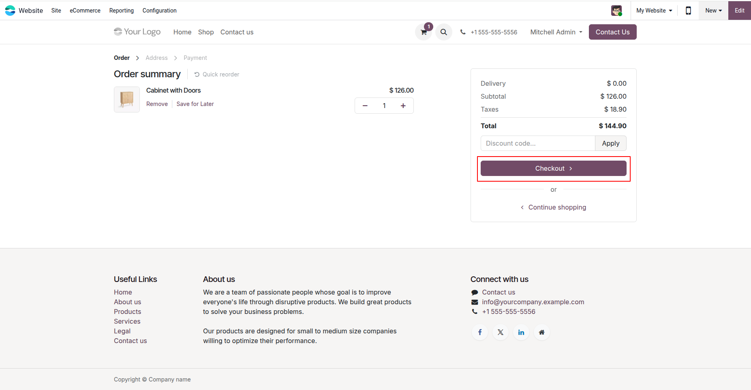Viewport: 751px width, 390px height.
Task: Click info@yourcompany.example.com email link
Action: coord(533,302)
